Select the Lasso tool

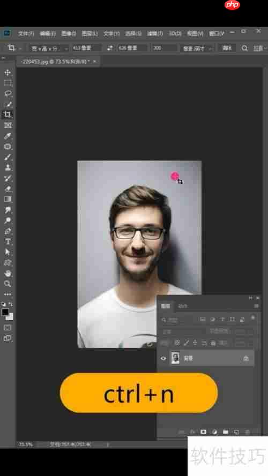(x=8, y=94)
